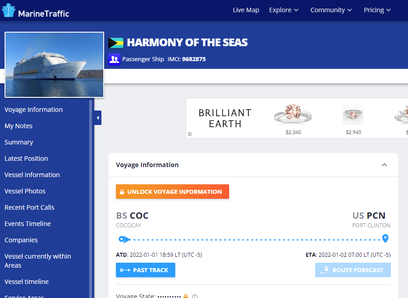Click the US PCN destination port
Image resolution: width=408 pixels, height=298 pixels.
tap(369, 216)
